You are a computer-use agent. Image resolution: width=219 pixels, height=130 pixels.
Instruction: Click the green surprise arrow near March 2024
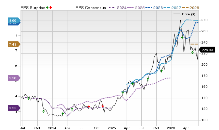[63, 114]
